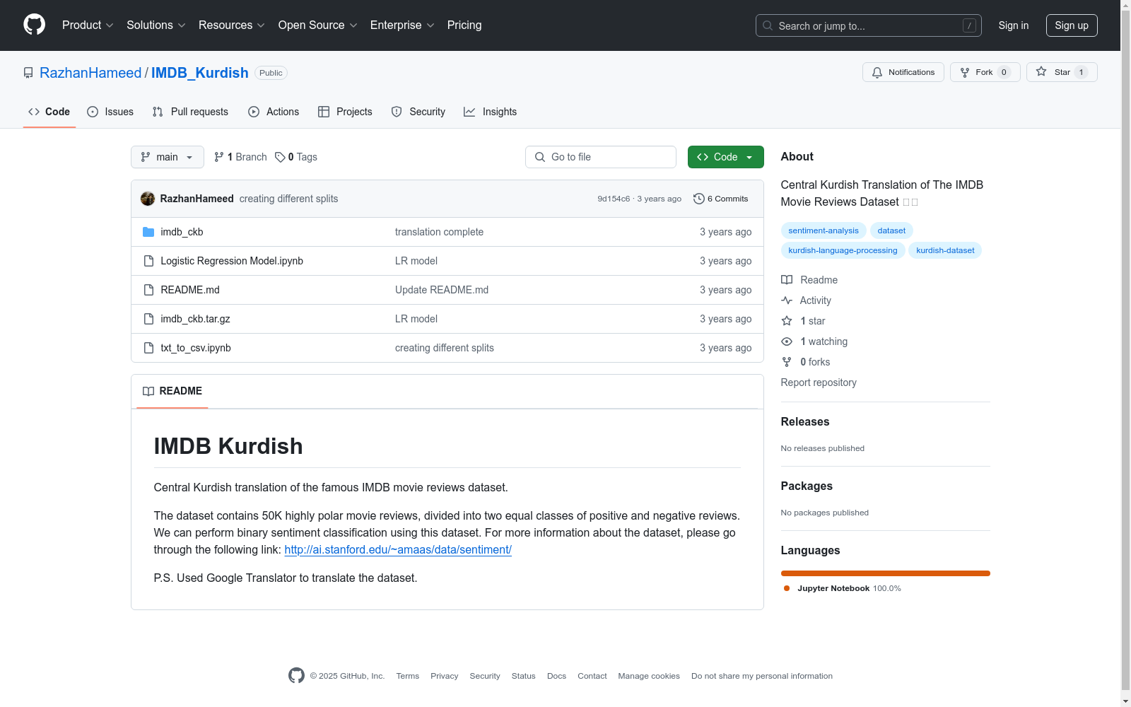Expand the Open Source menu

pyautogui.click(x=318, y=25)
